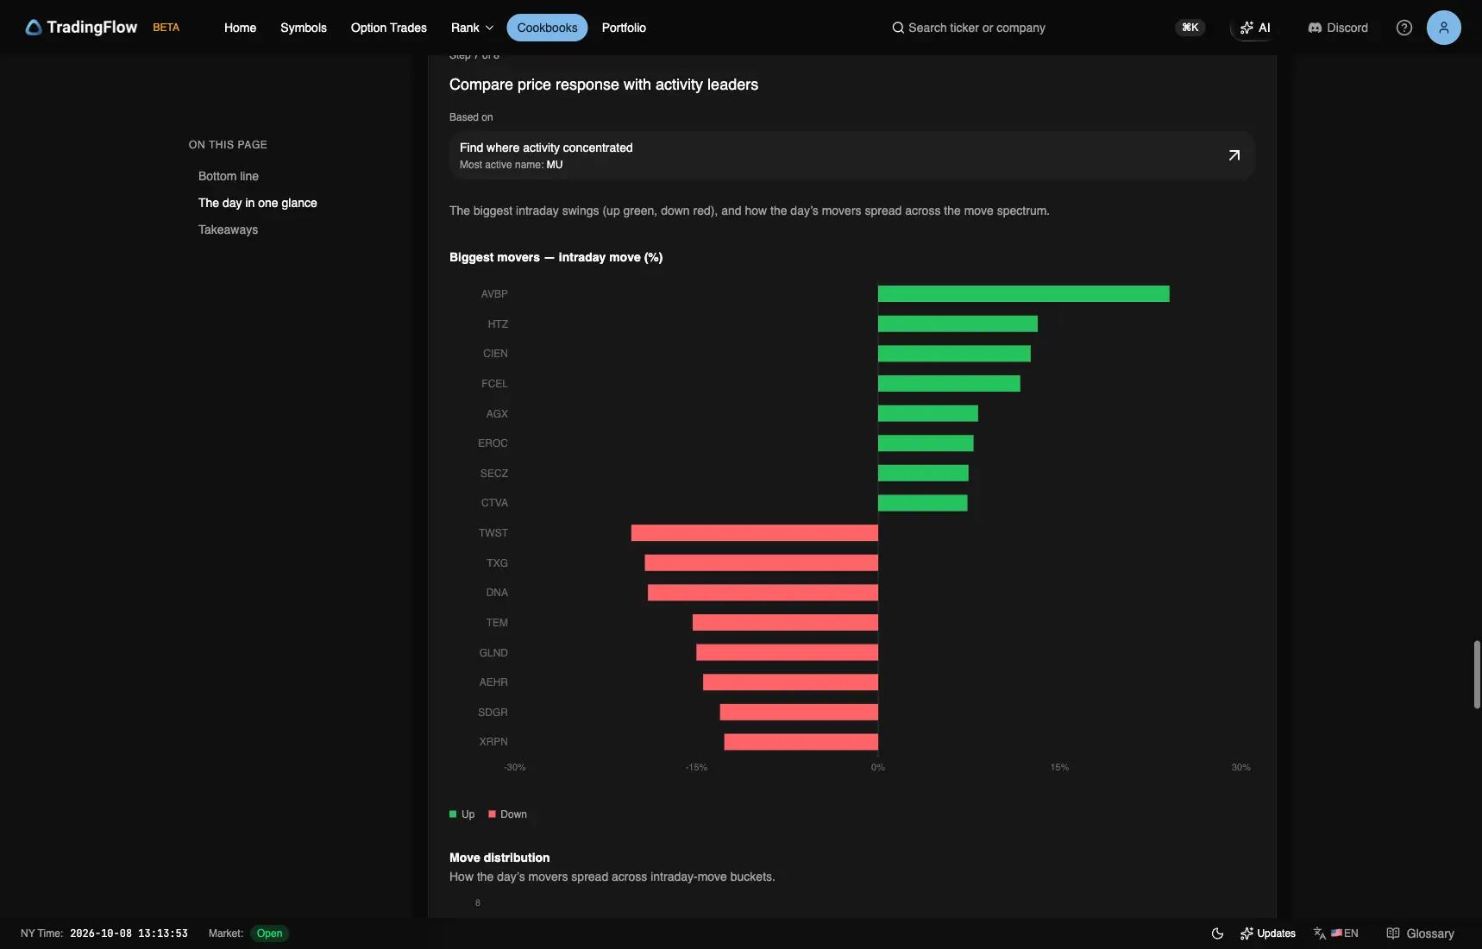Click the search magnifier icon
1482x949 pixels.
click(898, 28)
